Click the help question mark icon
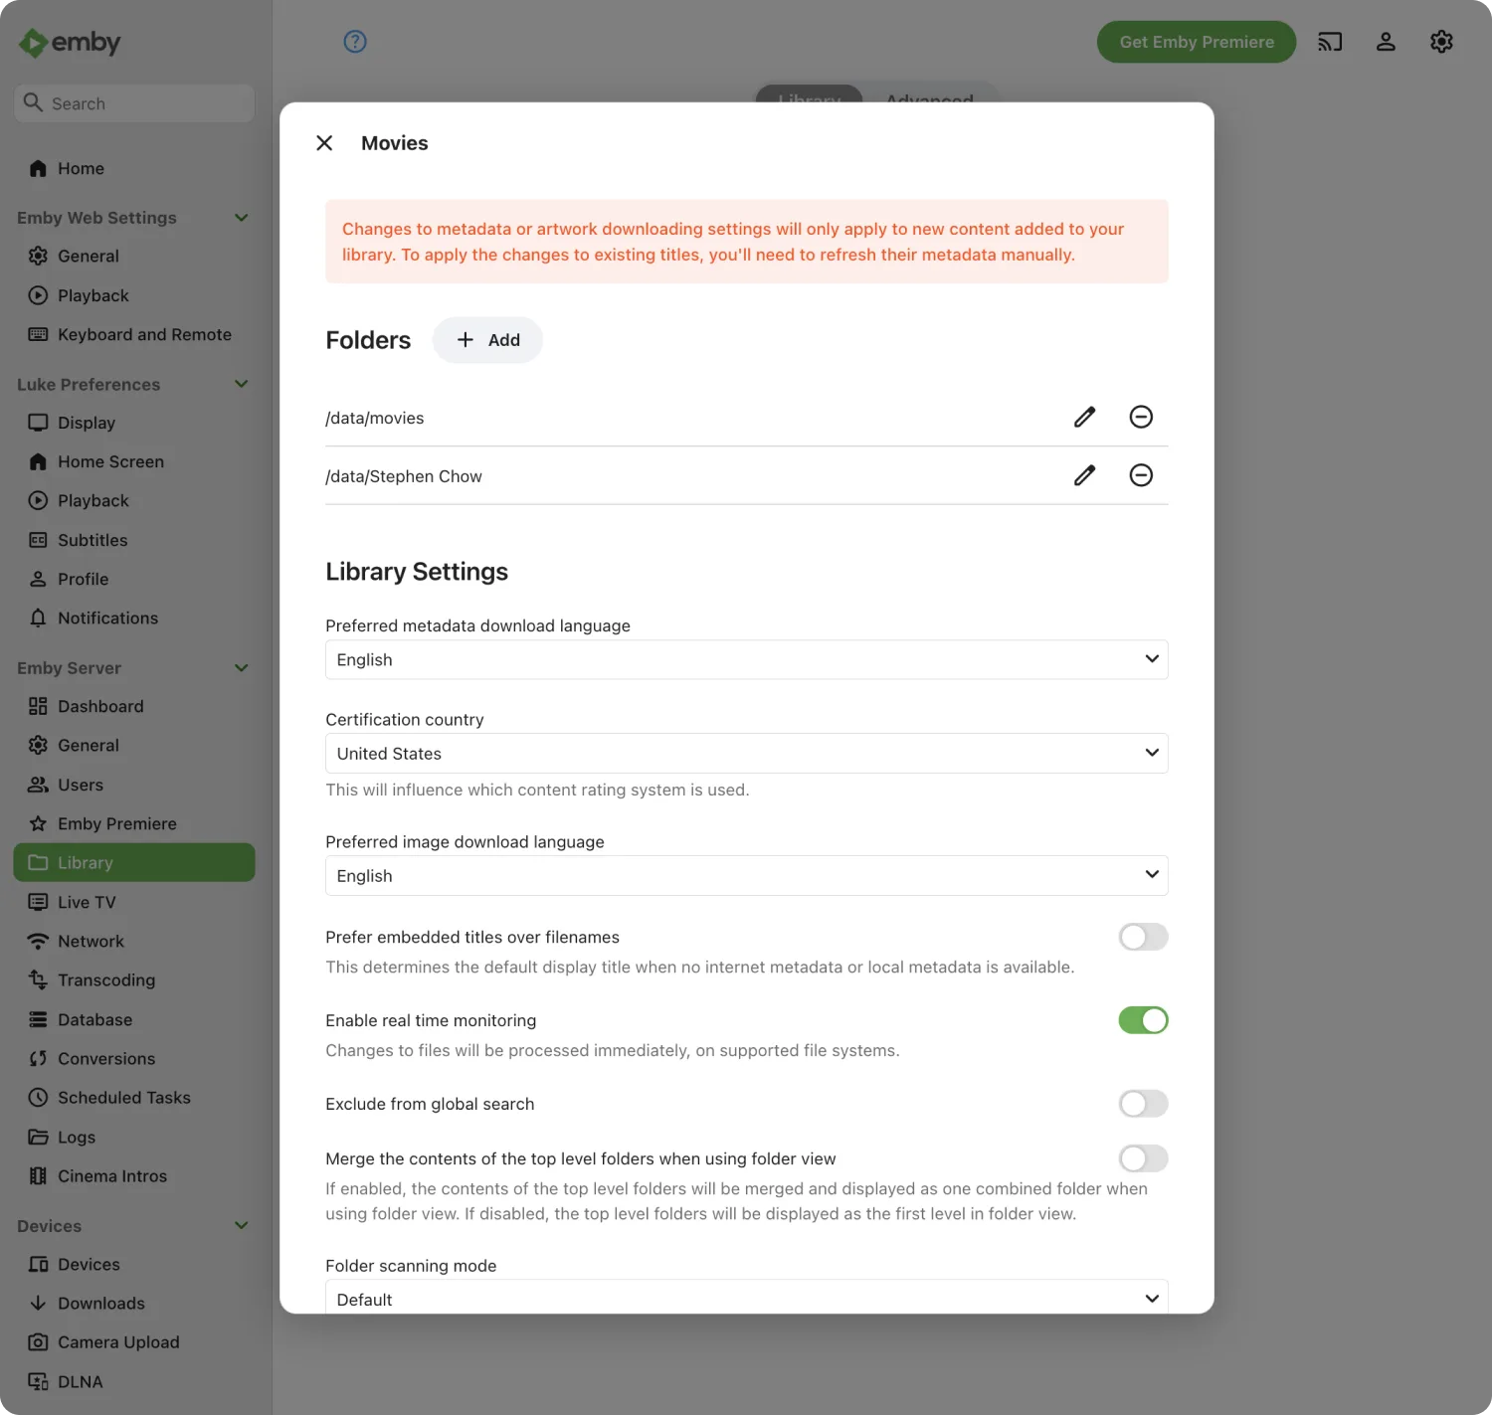Viewport: 1492px width, 1415px height. click(x=355, y=42)
